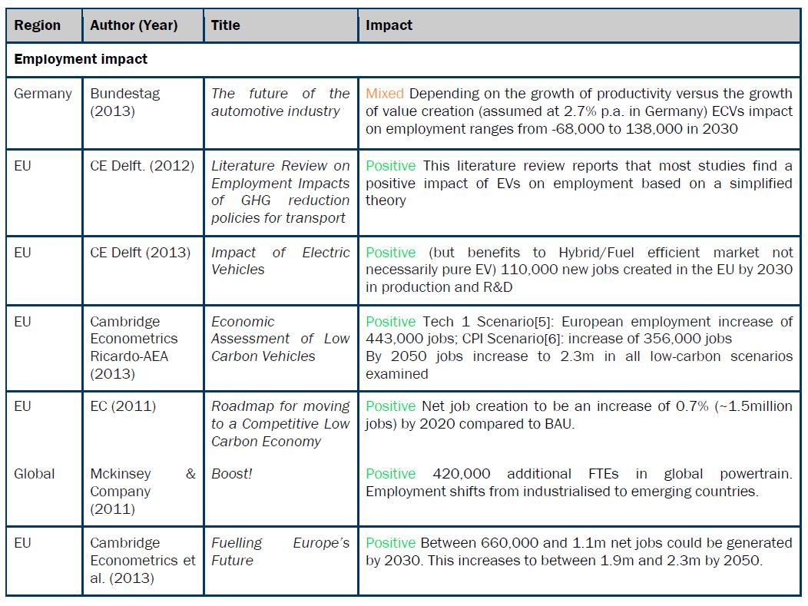Image resolution: width=808 pixels, height=606 pixels.
Task: Click the Impact column header
Action: [x=389, y=25]
